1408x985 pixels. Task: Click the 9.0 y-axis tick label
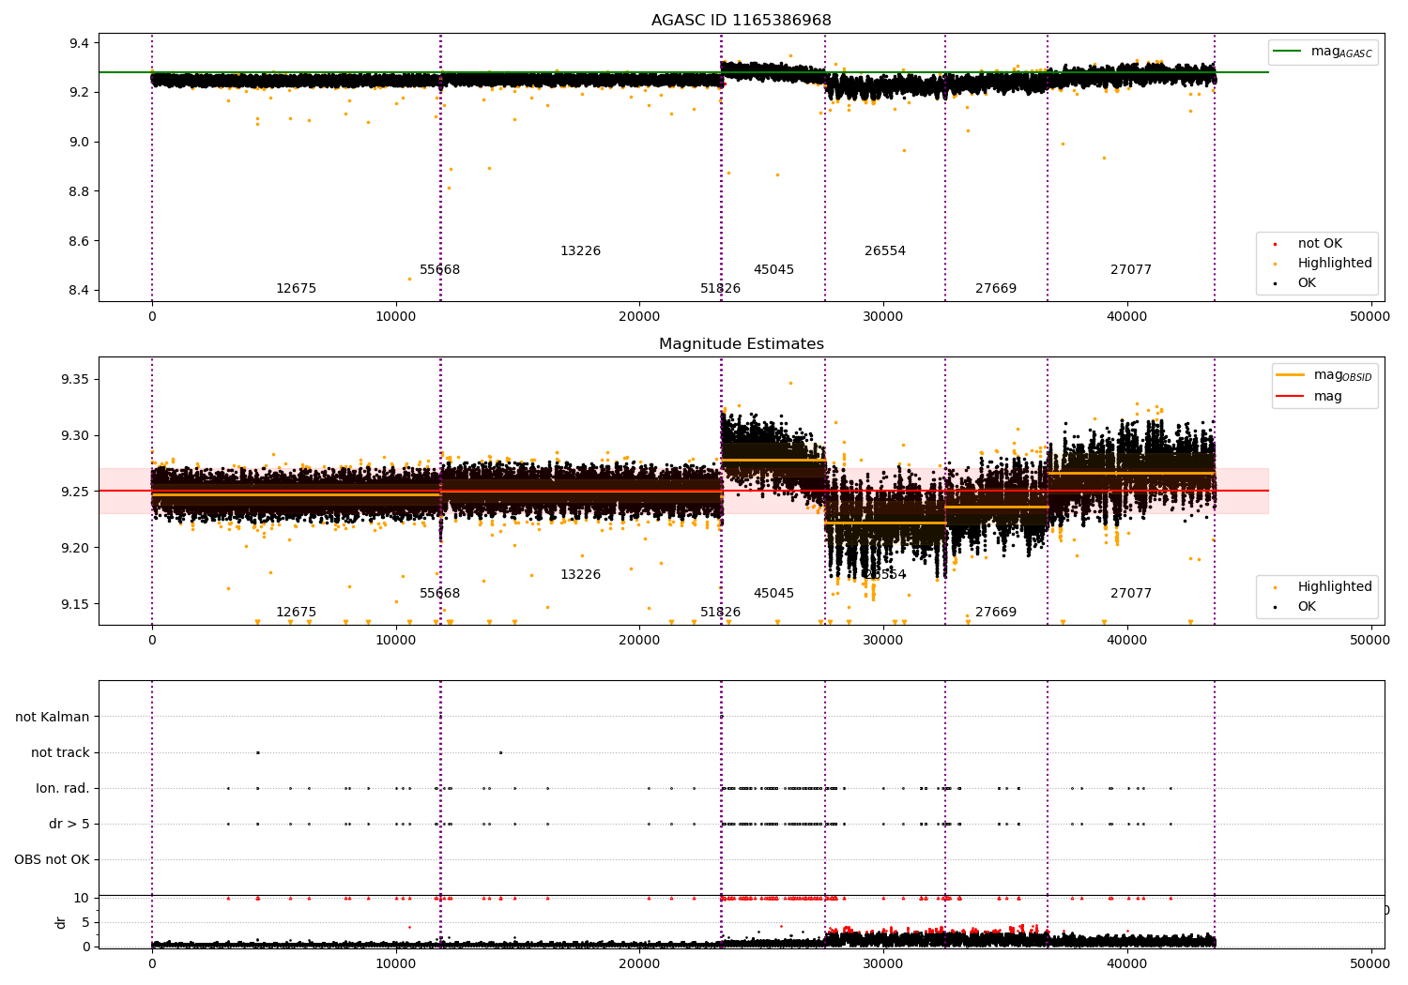[x=79, y=143]
